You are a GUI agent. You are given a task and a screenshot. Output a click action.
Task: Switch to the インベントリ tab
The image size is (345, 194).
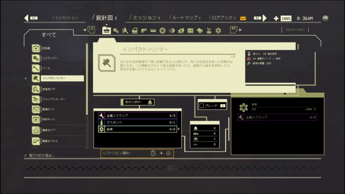pyautogui.click(x=65, y=18)
